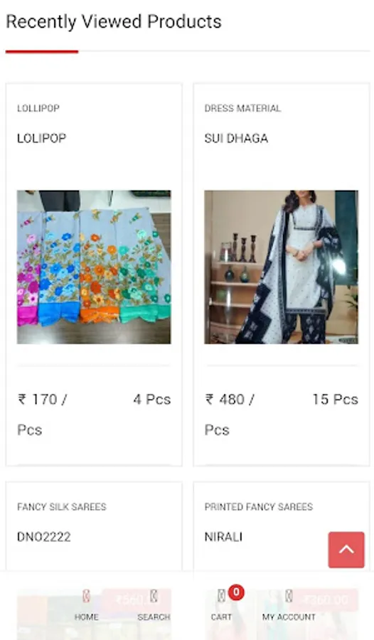Screen dimensions: 374x640
Task: Select the LOLLIPOP category label
Action: (38, 108)
